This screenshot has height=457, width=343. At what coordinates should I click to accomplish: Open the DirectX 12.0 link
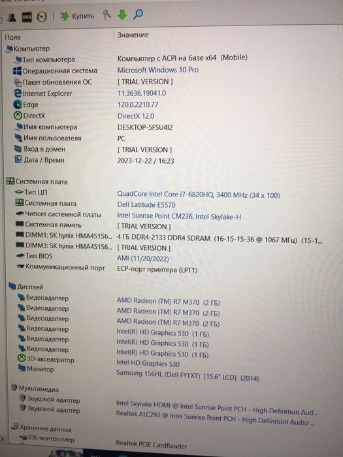[x=136, y=116]
